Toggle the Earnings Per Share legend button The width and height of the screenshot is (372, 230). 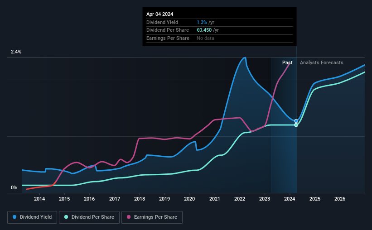pyautogui.click(x=152, y=217)
